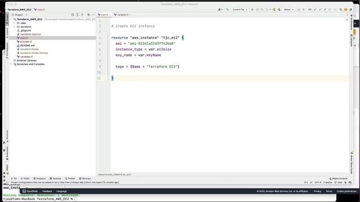Click the JetBrains Toolbox icon at toolbar end
Image resolution: width=360 pixels, height=202 pixels.
pos(350,10)
